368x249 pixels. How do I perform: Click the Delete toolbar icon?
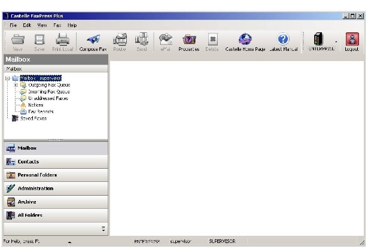click(x=212, y=39)
